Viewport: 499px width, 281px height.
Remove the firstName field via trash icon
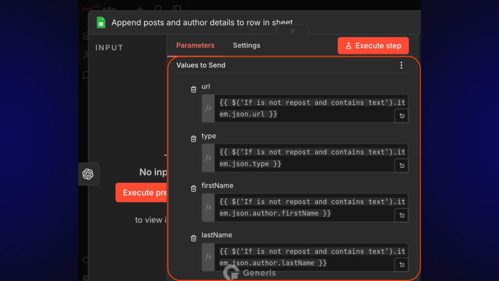(x=193, y=188)
